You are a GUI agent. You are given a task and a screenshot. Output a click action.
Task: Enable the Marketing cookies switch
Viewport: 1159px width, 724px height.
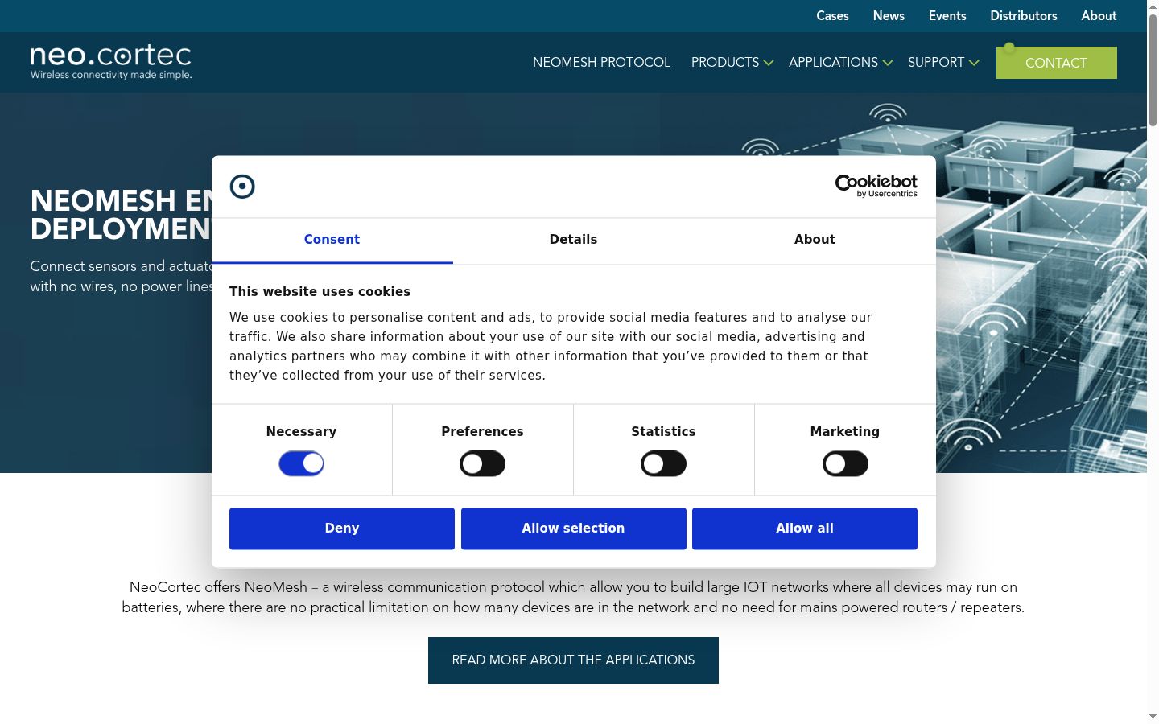pos(845,463)
